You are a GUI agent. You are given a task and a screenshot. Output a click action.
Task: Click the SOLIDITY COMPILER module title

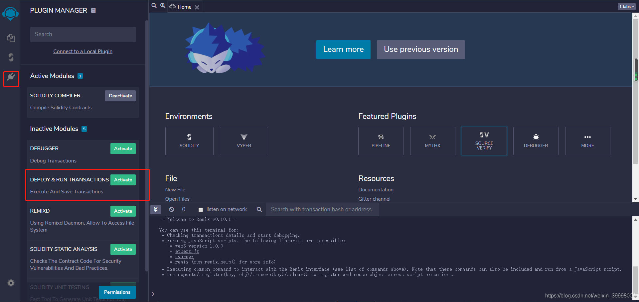[55, 95]
